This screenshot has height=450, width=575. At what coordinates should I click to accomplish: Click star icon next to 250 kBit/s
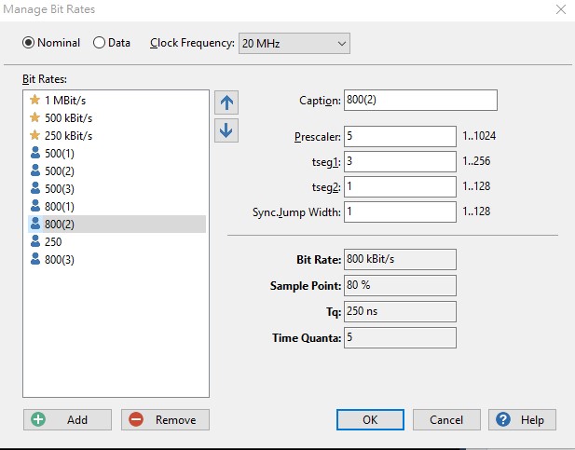pos(34,135)
